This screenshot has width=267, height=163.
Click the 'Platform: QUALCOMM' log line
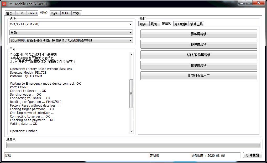(26, 76)
